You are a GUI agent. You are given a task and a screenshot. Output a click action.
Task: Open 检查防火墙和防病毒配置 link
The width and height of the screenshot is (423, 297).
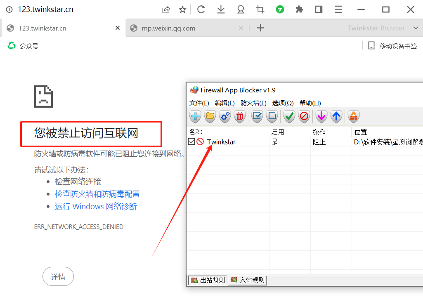[97, 194]
